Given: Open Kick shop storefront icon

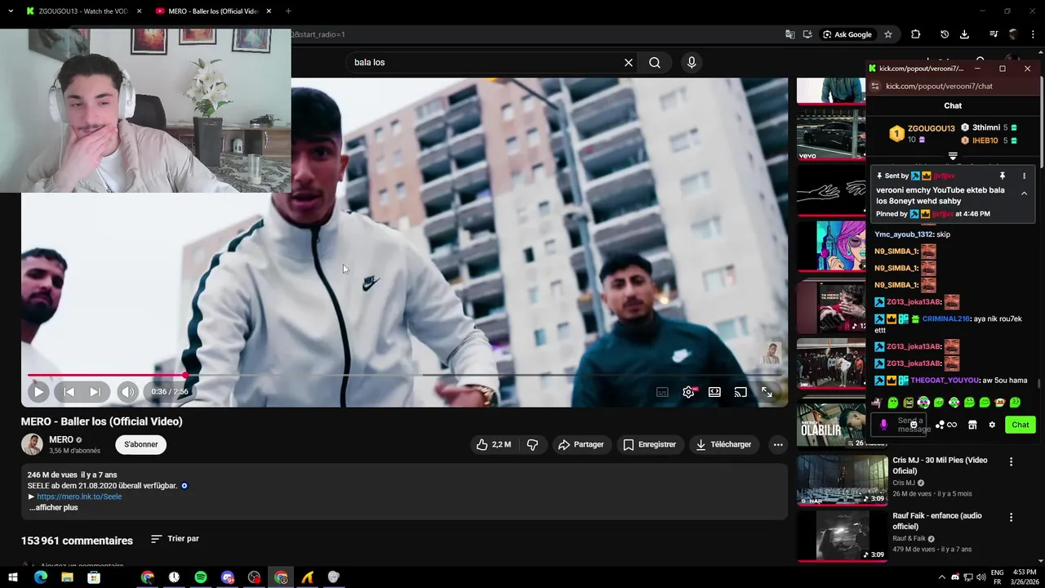Looking at the screenshot, I should pos(972,425).
